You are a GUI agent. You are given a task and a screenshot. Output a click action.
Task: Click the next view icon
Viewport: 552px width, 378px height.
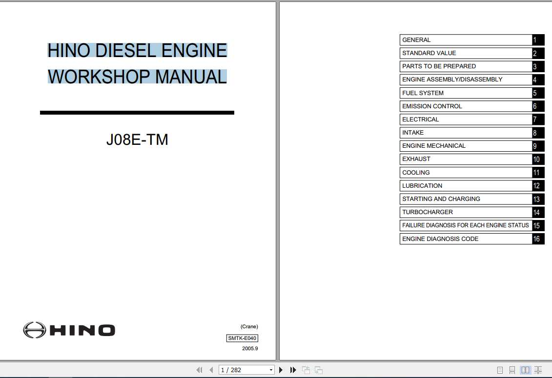coord(319,370)
